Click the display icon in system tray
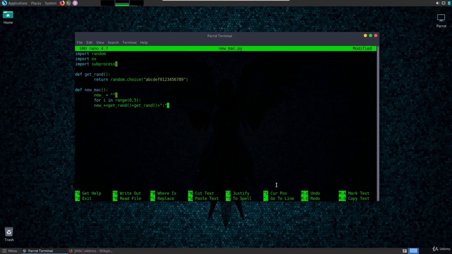Screen dimensions: 452x254 (444, 3)
